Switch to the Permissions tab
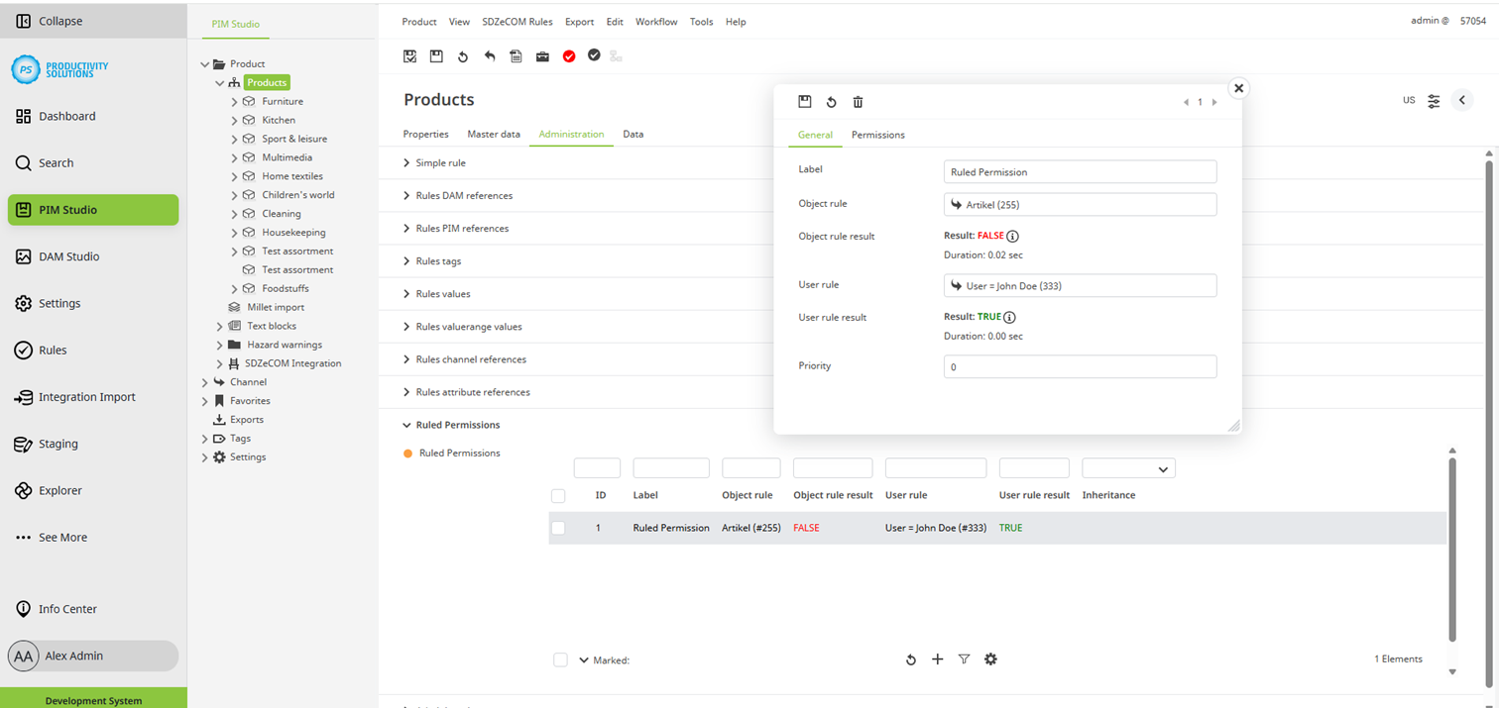 click(877, 135)
